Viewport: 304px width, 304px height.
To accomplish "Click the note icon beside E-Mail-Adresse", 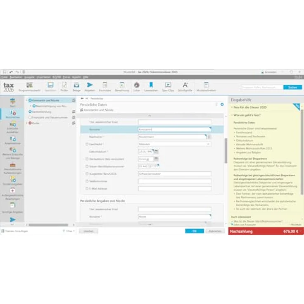I will (87, 188).
